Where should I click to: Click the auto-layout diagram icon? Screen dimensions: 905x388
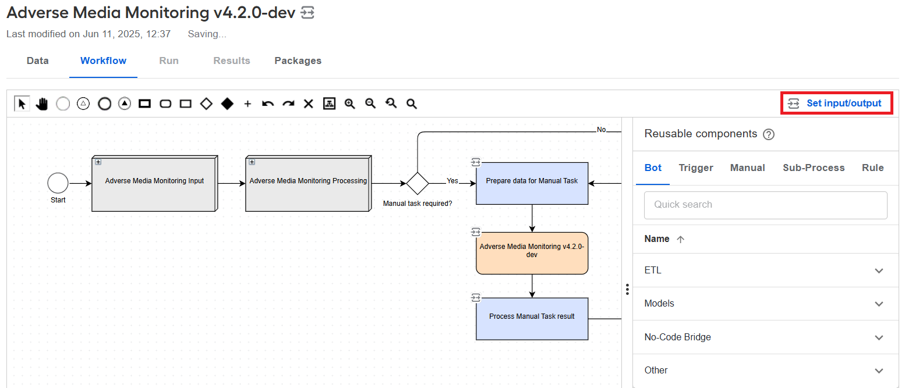(x=329, y=104)
